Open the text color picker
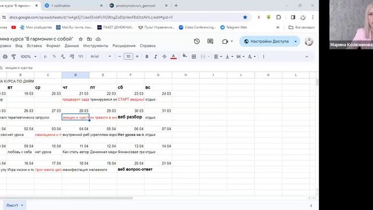373x210 pixels. tap(174, 57)
